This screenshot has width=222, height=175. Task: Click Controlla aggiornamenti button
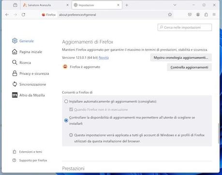[x=189, y=67]
